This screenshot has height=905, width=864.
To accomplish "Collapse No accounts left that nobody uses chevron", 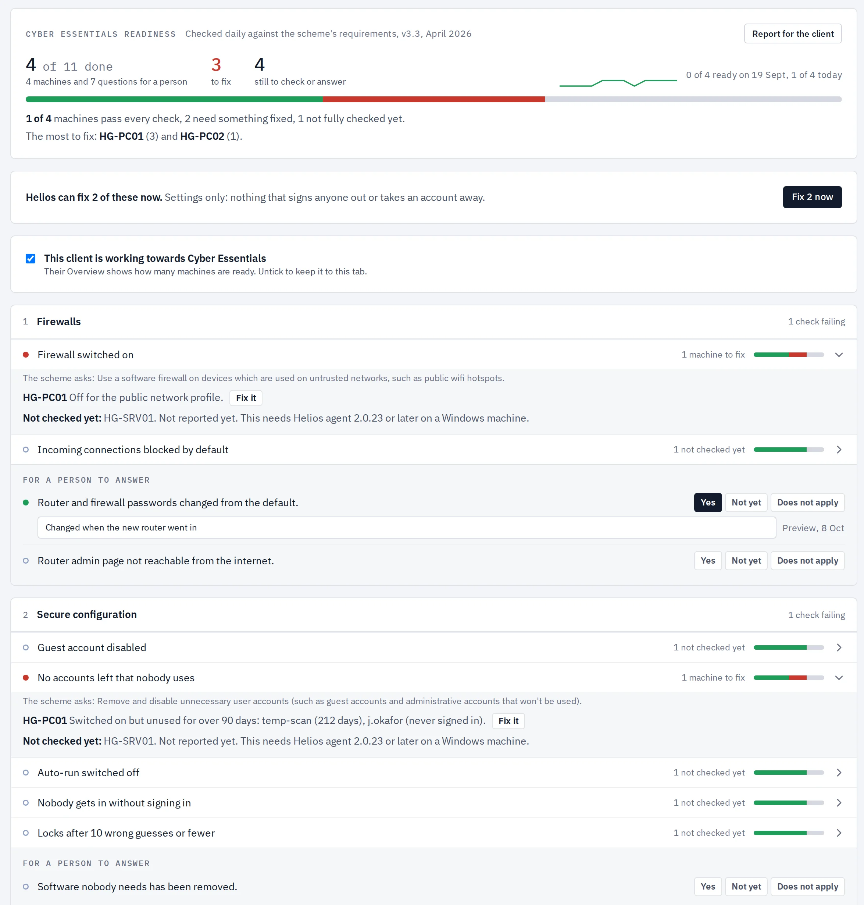I will click(x=839, y=678).
